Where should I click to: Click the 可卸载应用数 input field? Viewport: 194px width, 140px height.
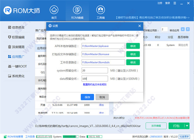coord(164,29)
